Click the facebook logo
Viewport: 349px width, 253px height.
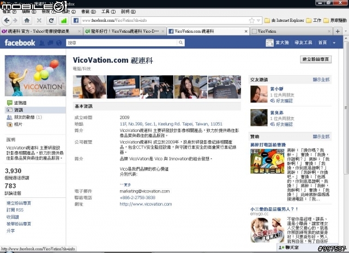click(x=20, y=43)
